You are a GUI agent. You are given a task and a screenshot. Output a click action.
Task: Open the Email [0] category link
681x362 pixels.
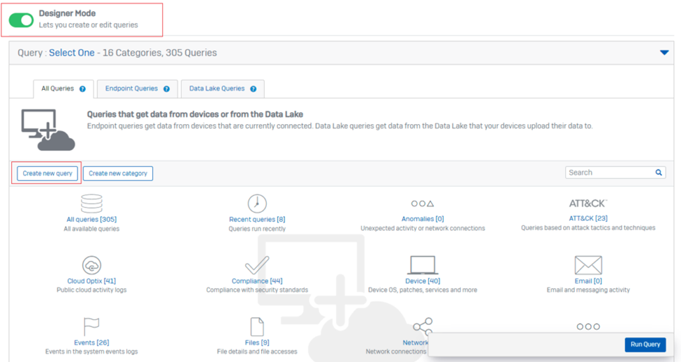point(588,281)
